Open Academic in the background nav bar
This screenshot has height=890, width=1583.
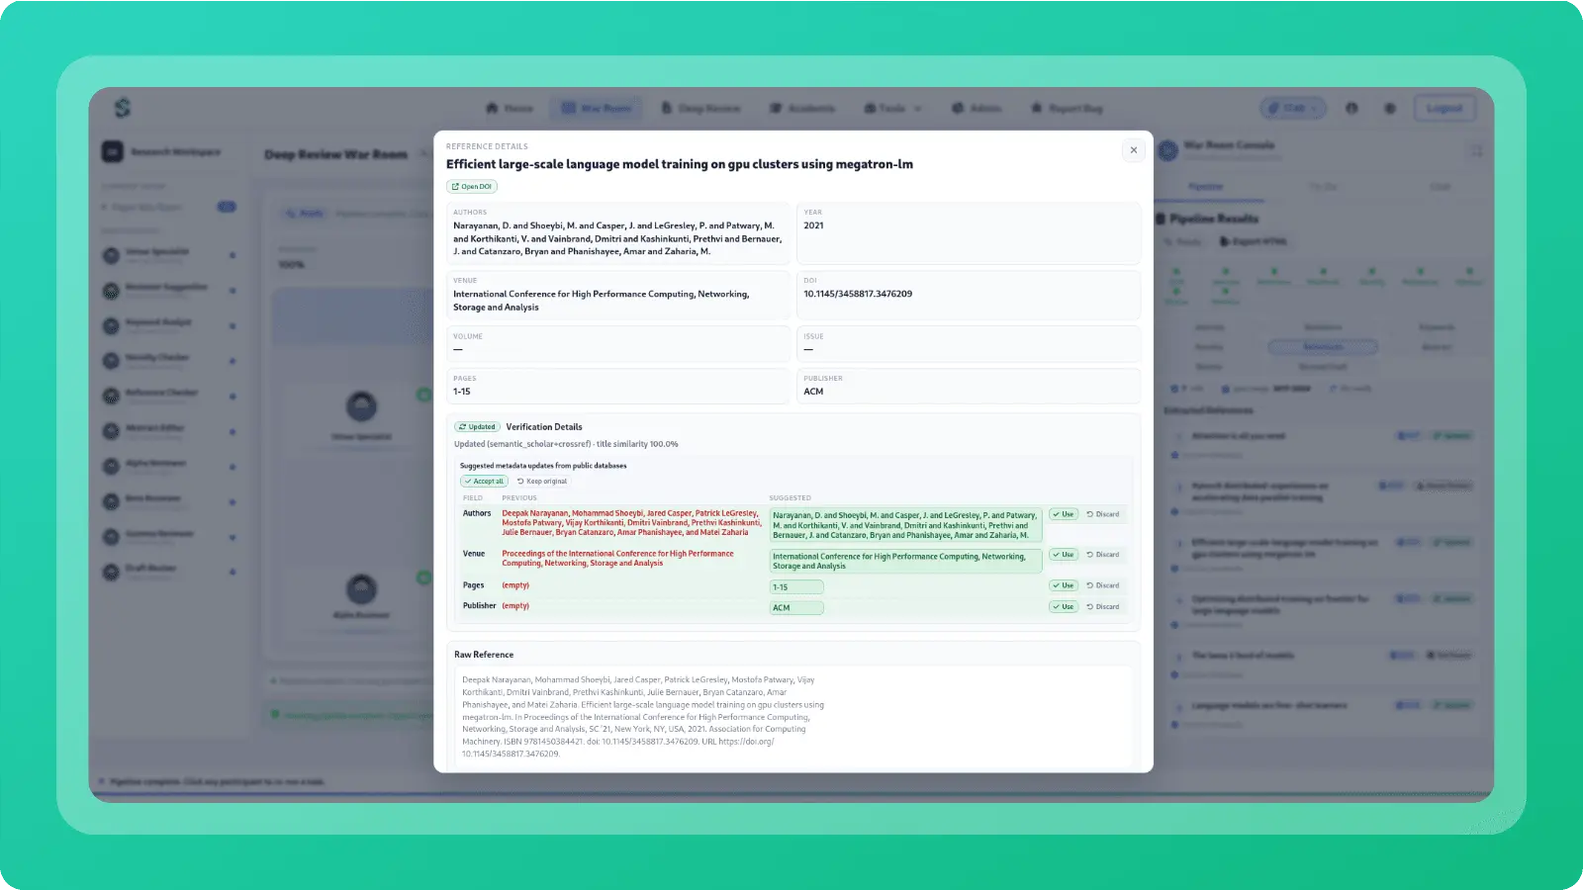[802, 108]
